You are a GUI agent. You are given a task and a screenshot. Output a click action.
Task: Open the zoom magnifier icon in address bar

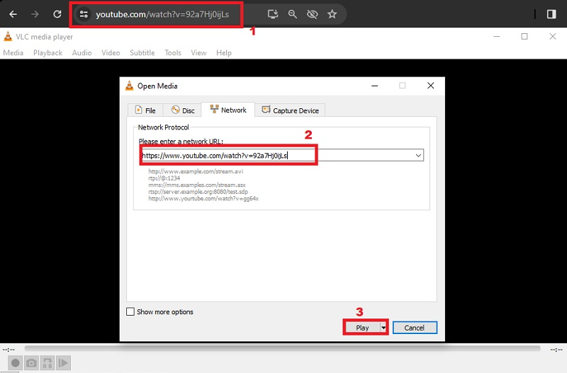(x=292, y=14)
